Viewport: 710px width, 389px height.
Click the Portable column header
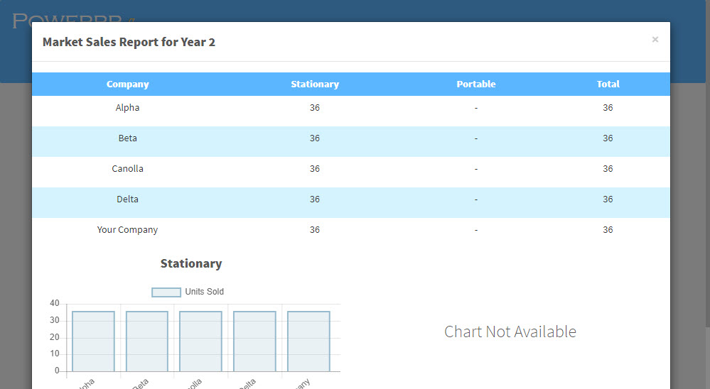pos(476,84)
